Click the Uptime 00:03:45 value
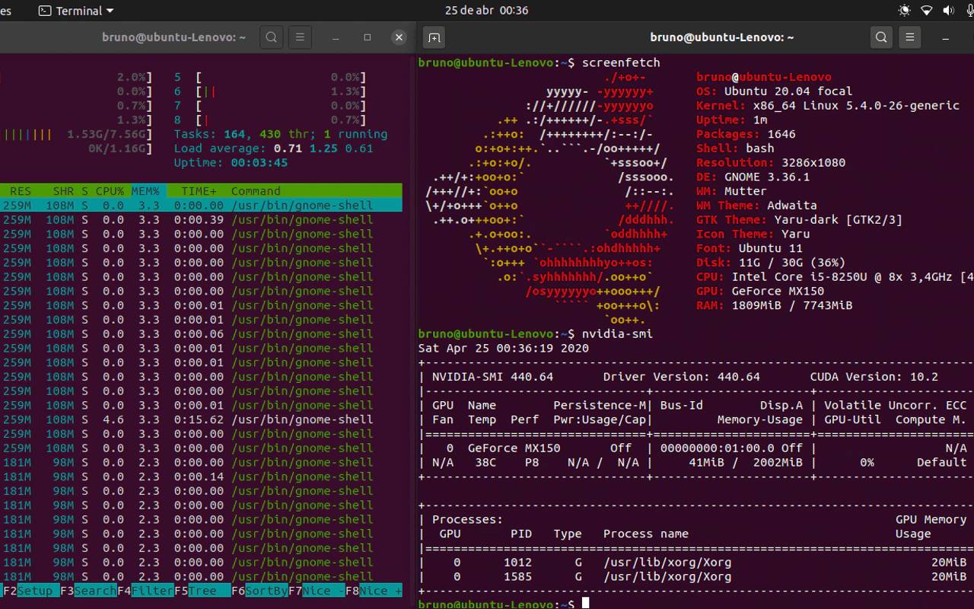 pos(259,163)
